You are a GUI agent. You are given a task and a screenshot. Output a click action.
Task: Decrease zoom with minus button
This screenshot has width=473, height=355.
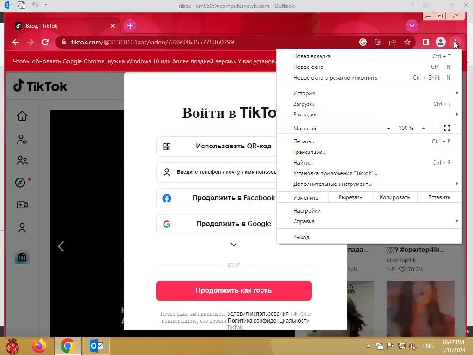click(x=388, y=129)
